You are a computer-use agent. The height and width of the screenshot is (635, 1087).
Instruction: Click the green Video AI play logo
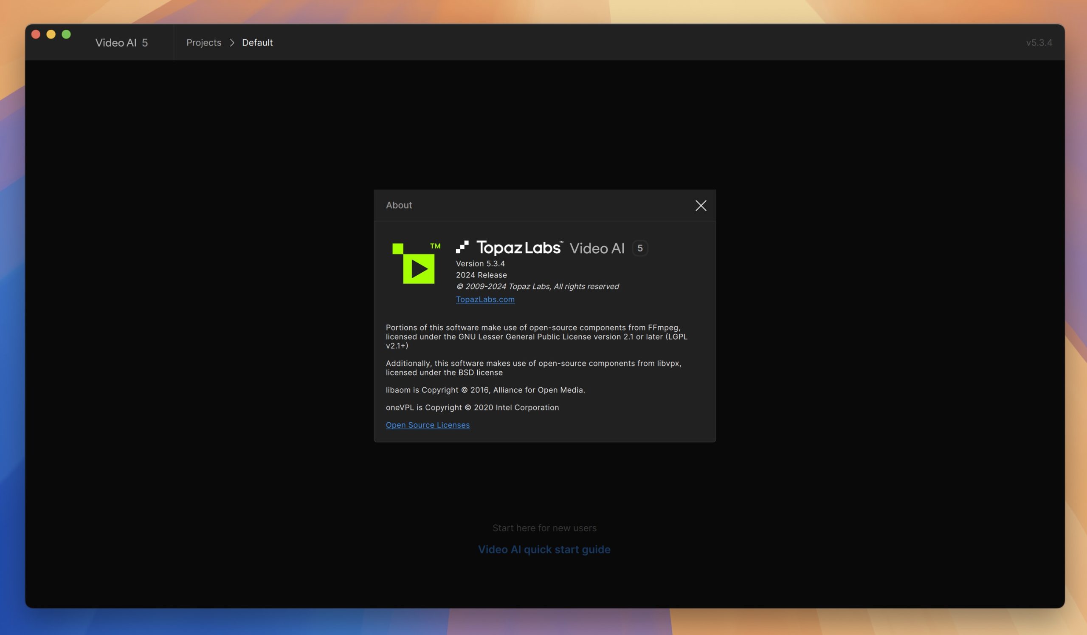coord(416,263)
